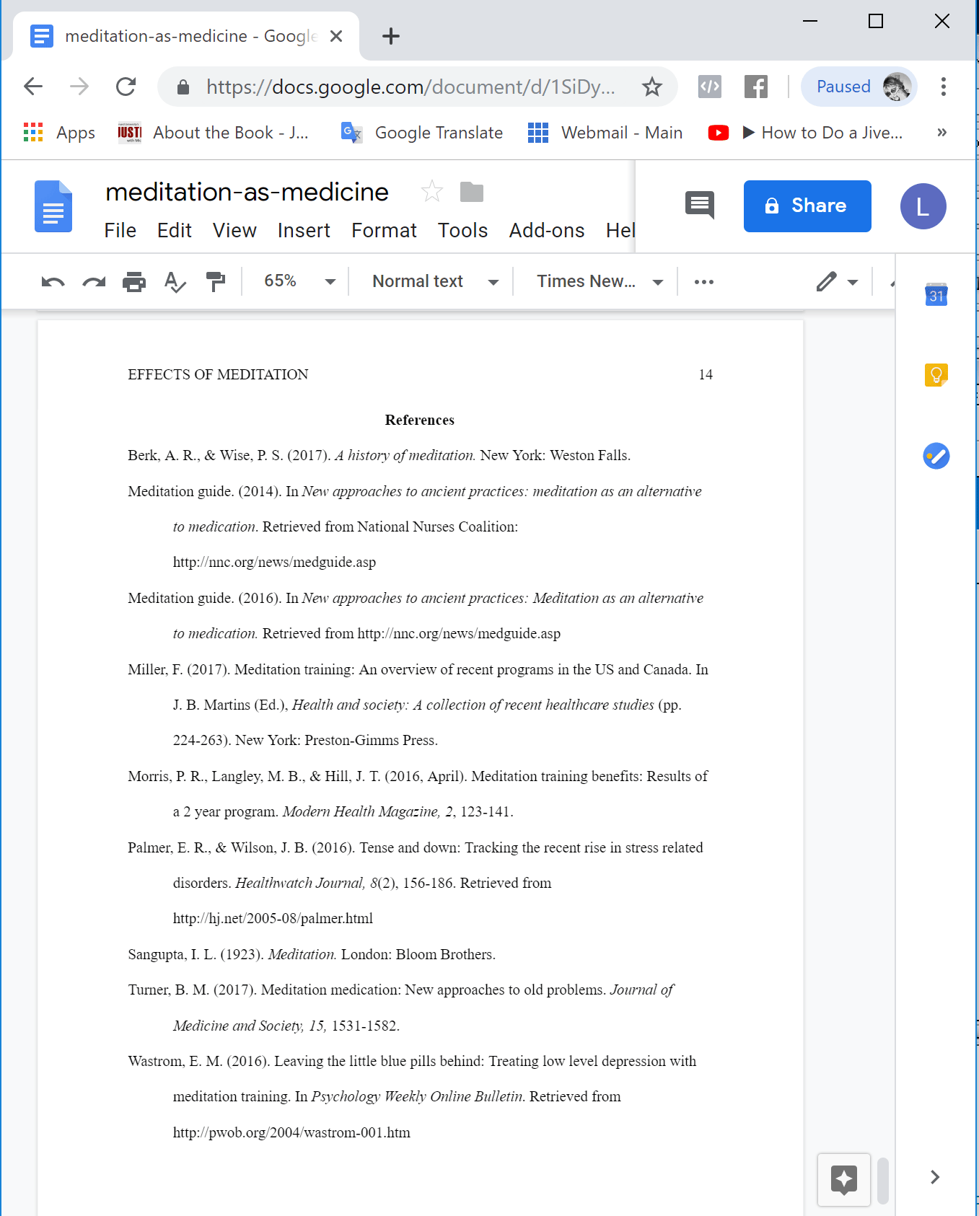Image resolution: width=979 pixels, height=1216 pixels.
Task: Bookmark this page with star icon
Action: point(652,87)
